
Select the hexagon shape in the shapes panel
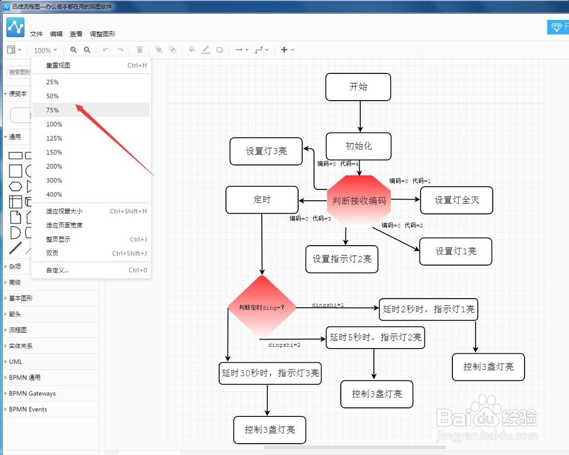tap(15, 186)
